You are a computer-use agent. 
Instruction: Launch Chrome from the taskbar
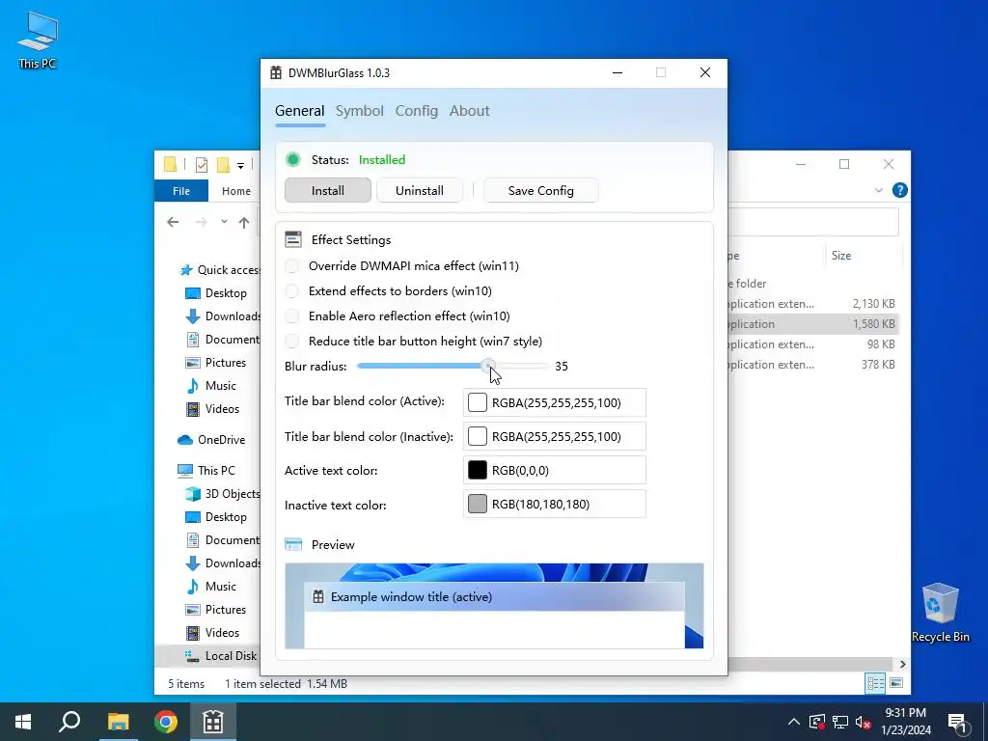click(x=166, y=722)
